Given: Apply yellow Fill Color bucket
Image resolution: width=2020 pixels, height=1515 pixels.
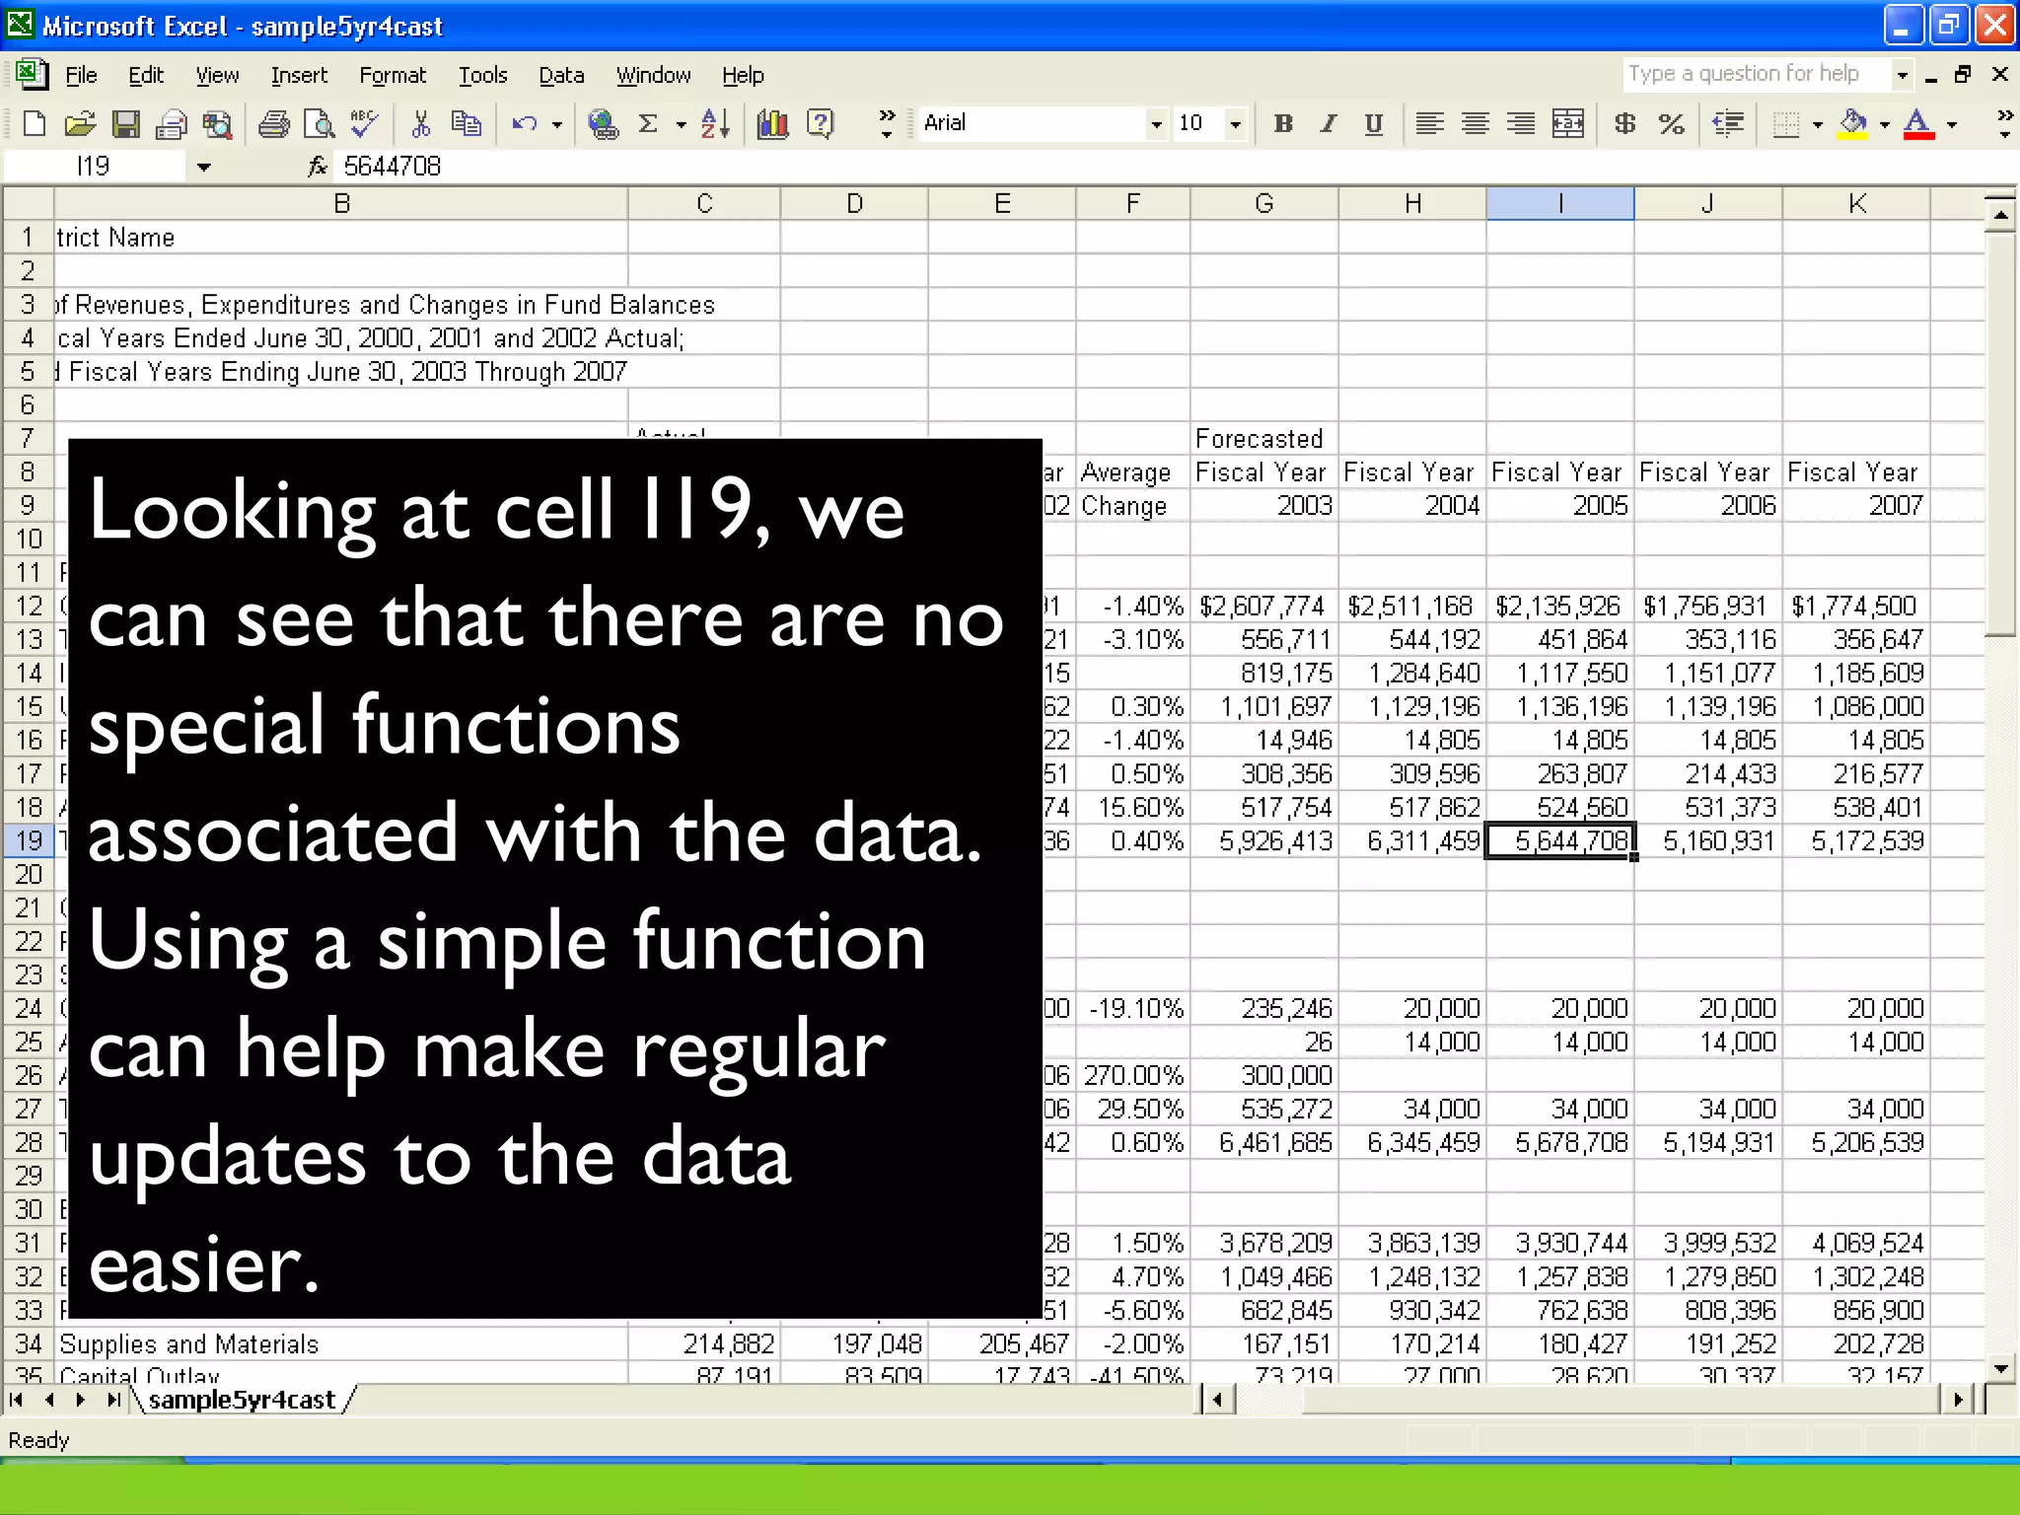Looking at the screenshot, I should pos(1853,123).
